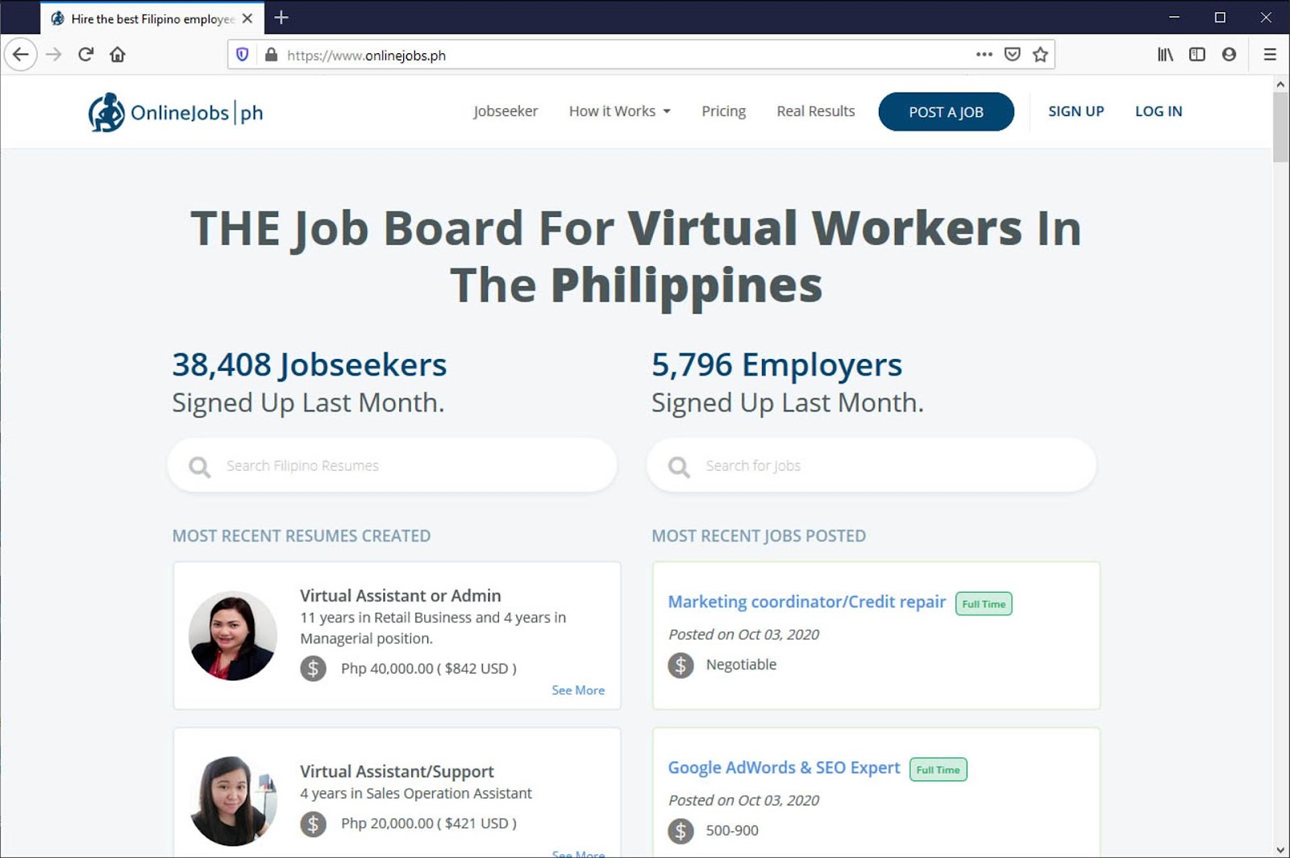The image size is (1290, 858).
Task: Open Google AdWords & SEO Expert job
Action: point(784,768)
